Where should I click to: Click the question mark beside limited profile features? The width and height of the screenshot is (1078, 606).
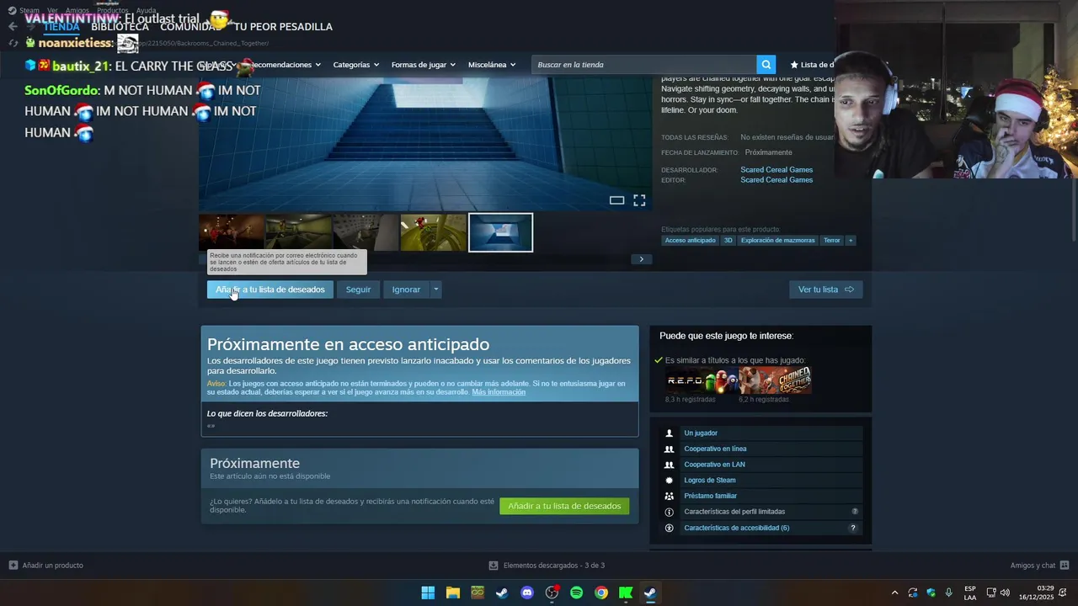855,512
